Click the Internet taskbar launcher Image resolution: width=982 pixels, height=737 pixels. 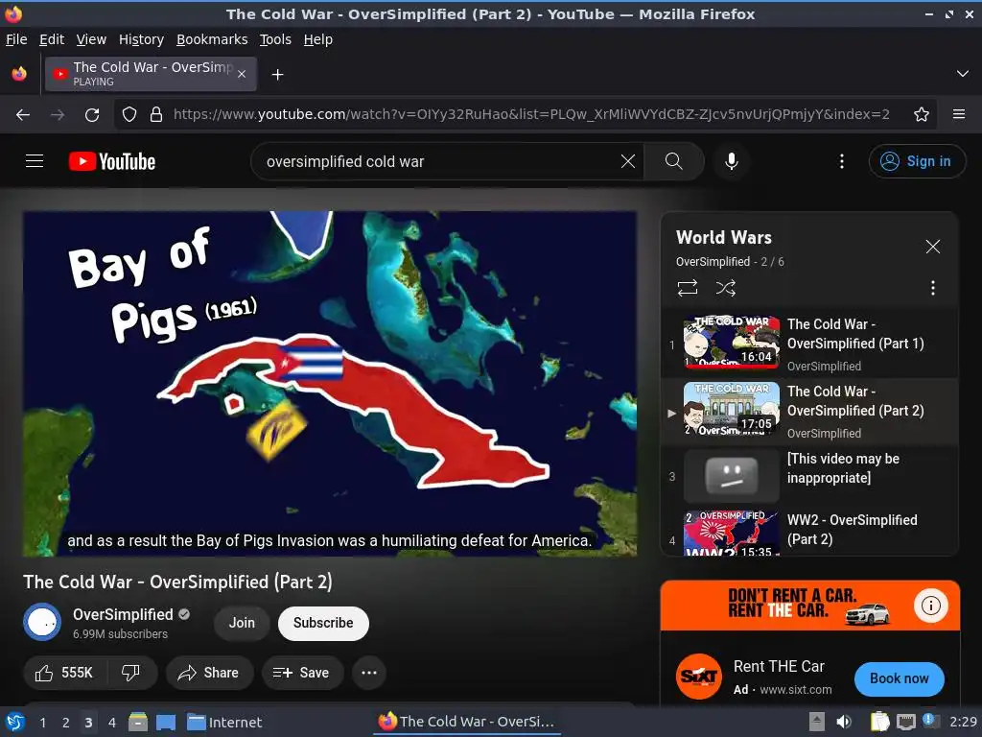click(224, 723)
